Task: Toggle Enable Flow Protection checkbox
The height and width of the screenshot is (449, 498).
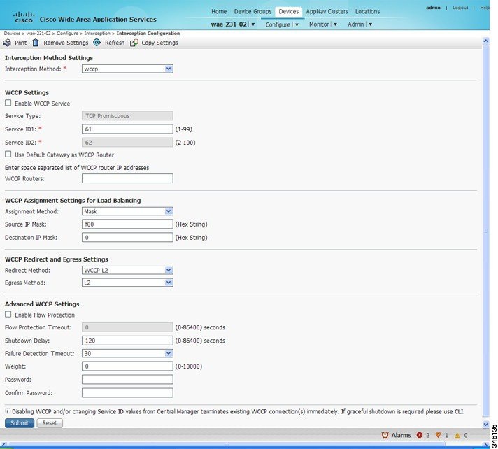Action: click(8, 314)
